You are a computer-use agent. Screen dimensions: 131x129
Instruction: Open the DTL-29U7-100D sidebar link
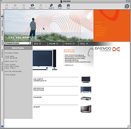point(12,66)
